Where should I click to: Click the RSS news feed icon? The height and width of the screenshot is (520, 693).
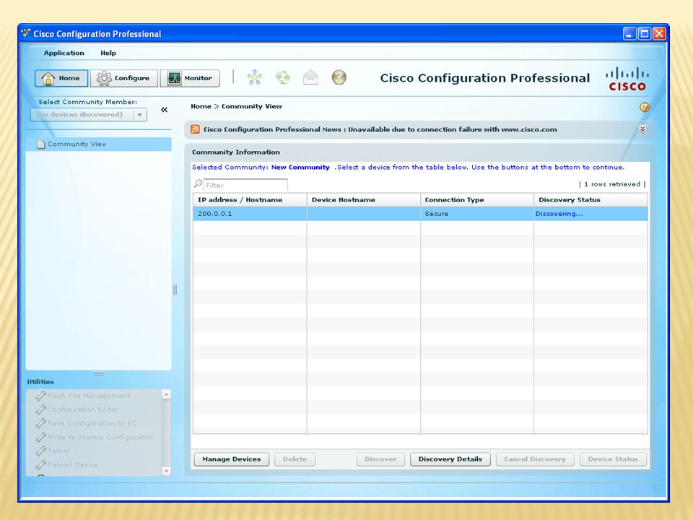[196, 129]
